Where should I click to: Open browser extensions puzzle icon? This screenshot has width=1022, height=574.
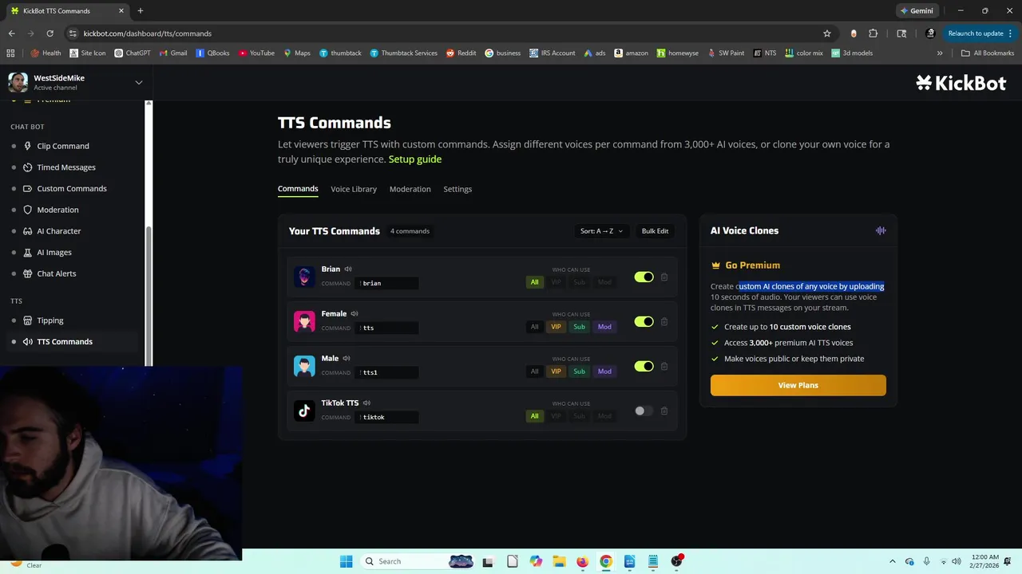(x=873, y=33)
